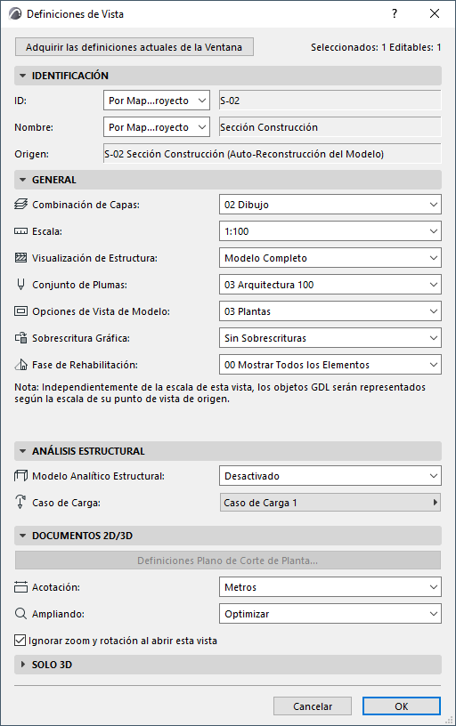Screen dimensions: 456x726
Task: Collapse the IDENTIFICACIÓN section
Action: point(227,76)
